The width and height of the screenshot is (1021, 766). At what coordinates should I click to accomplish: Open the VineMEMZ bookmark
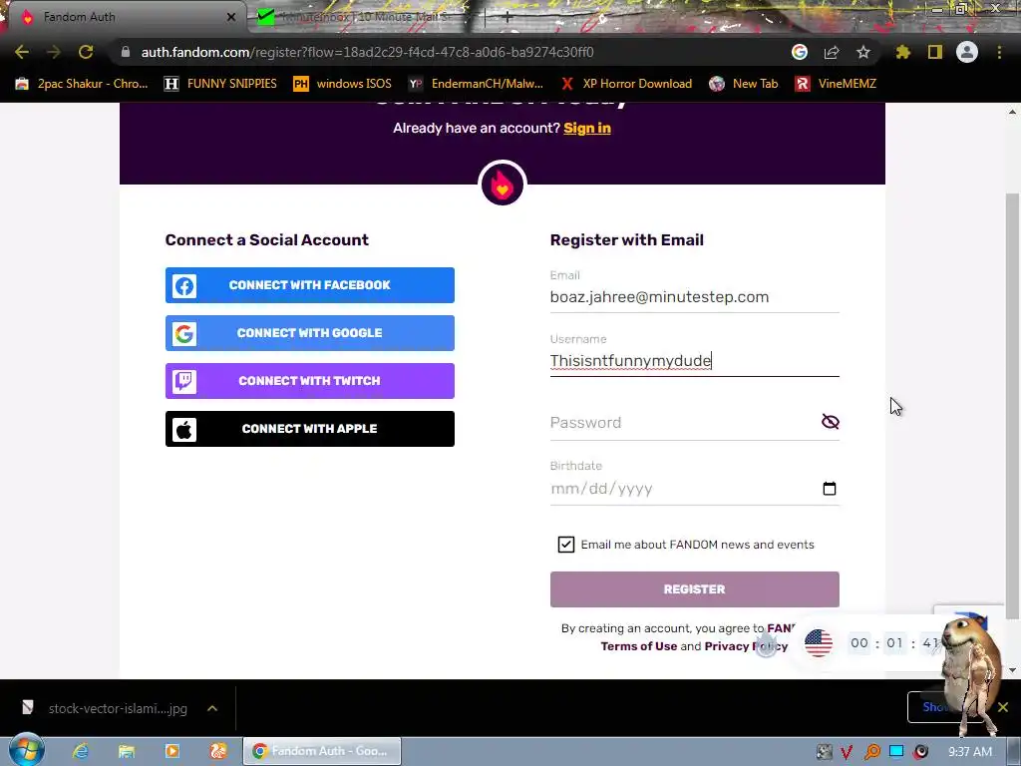tap(836, 84)
